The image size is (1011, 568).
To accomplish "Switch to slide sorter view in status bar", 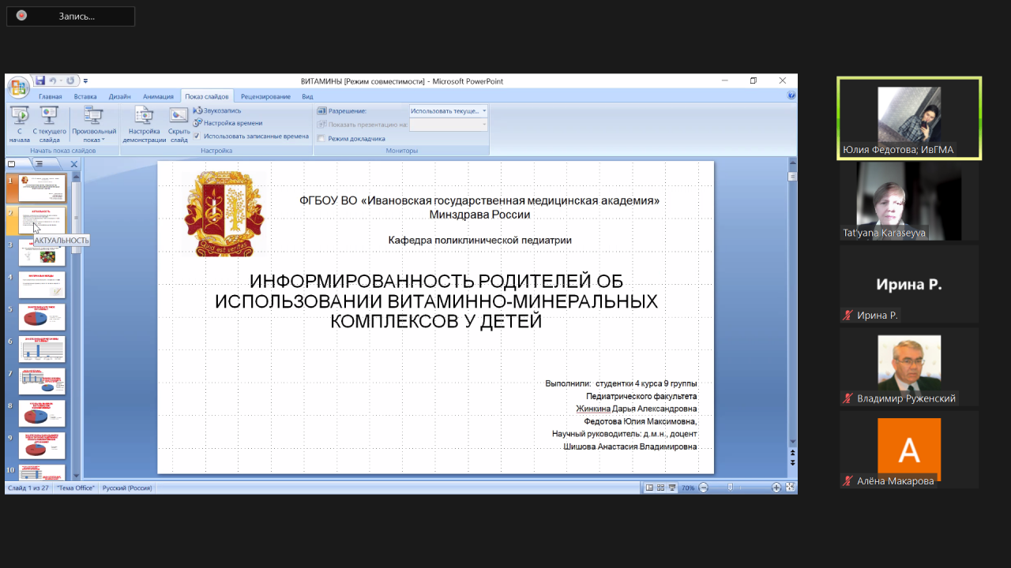I will click(661, 488).
